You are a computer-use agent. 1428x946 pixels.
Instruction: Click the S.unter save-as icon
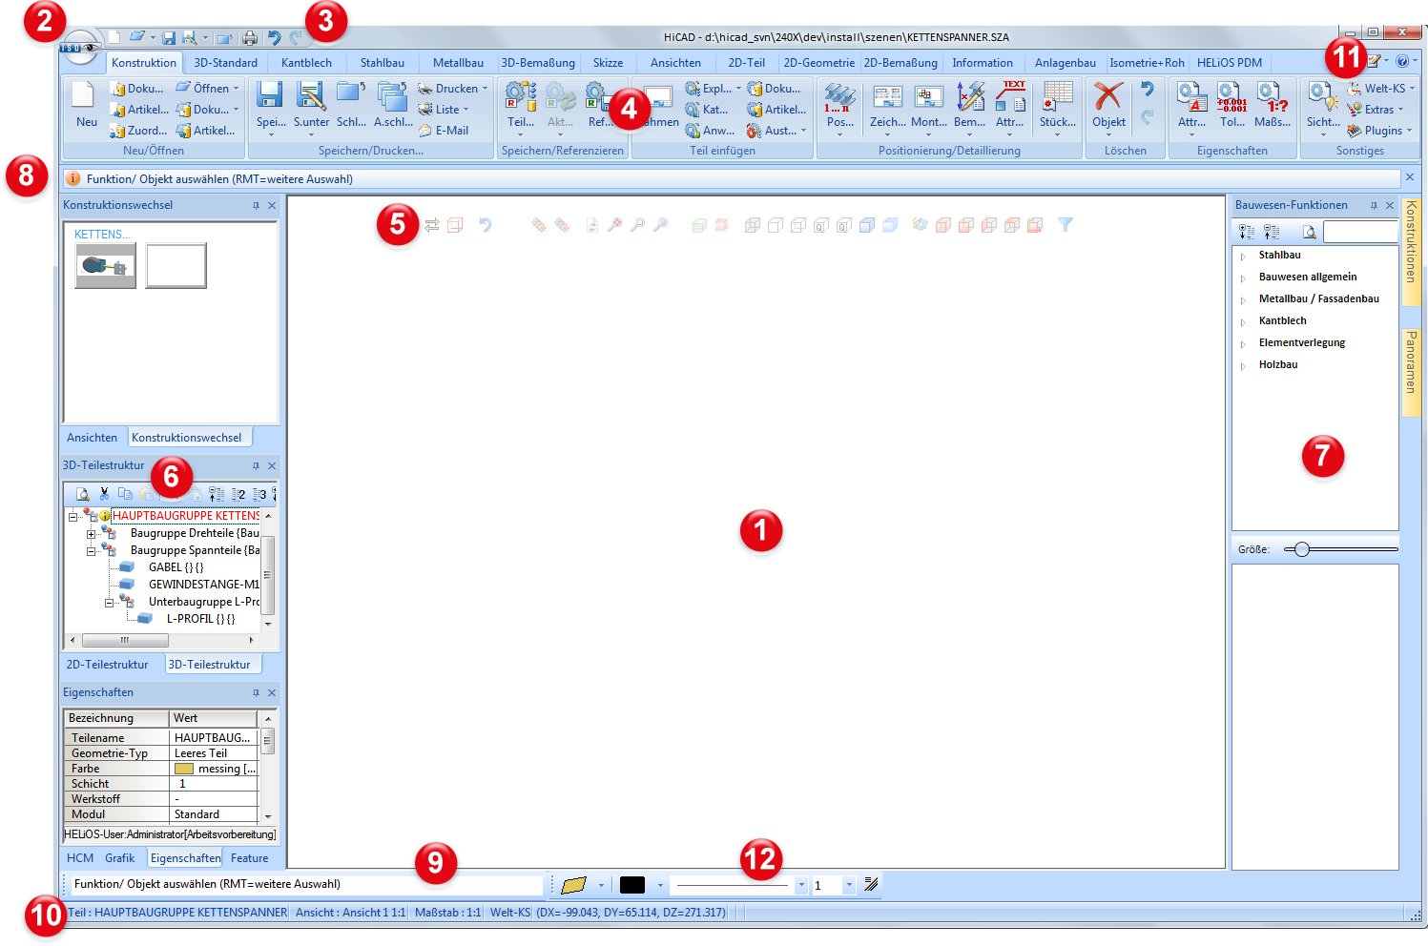click(x=311, y=95)
